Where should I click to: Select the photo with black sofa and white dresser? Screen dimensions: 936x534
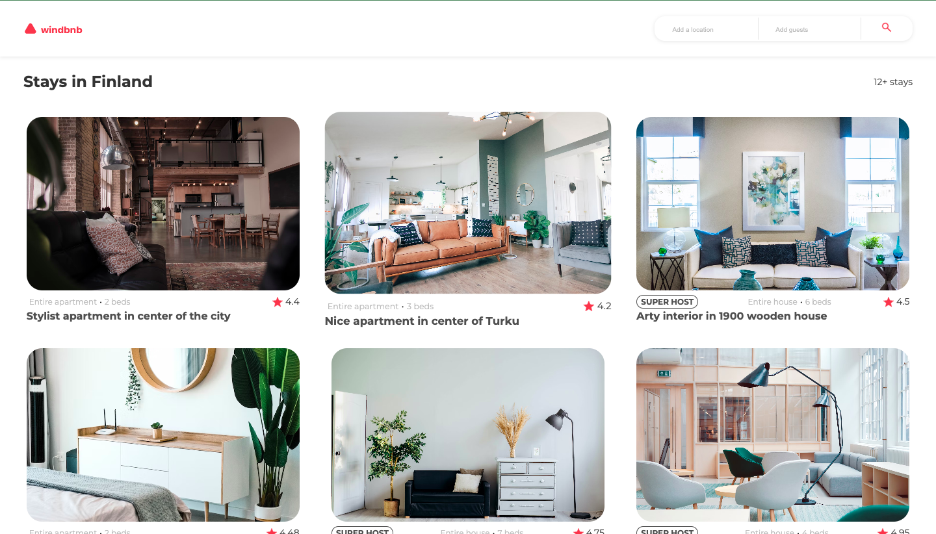coord(468,435)
